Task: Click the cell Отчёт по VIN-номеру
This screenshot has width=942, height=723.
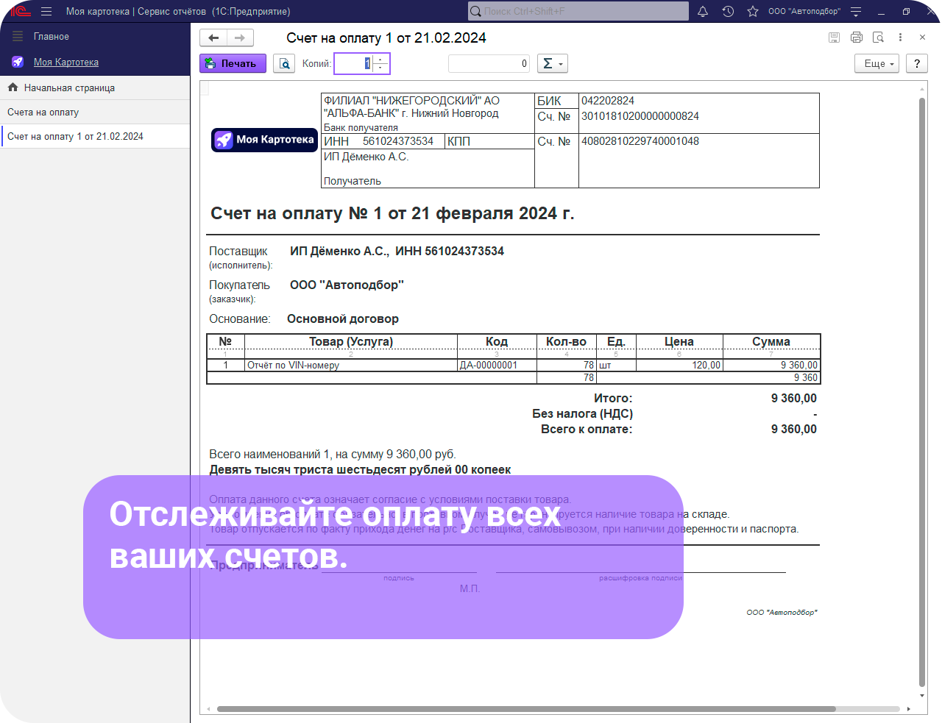Action: 350,366
